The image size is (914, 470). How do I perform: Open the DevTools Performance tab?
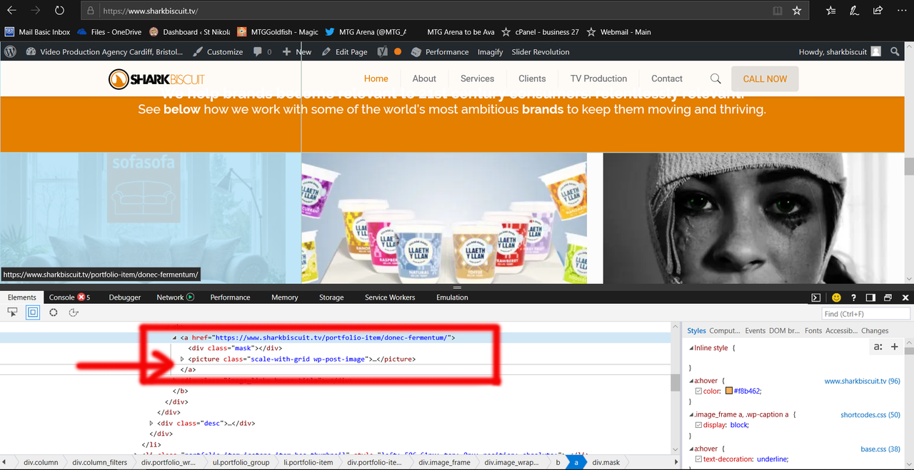tap(230, 297)
